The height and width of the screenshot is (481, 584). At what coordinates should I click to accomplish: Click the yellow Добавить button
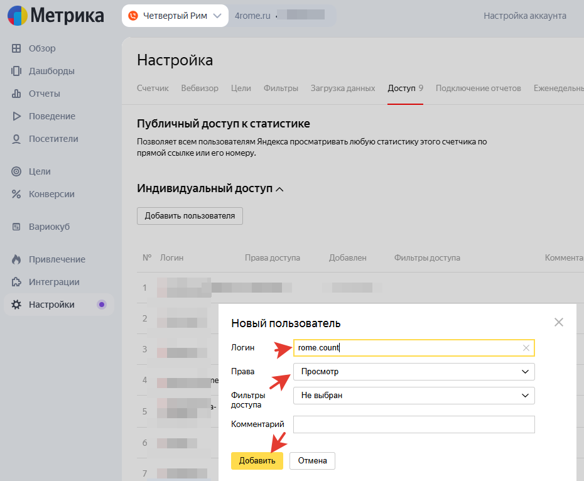(x=257, y=461)
